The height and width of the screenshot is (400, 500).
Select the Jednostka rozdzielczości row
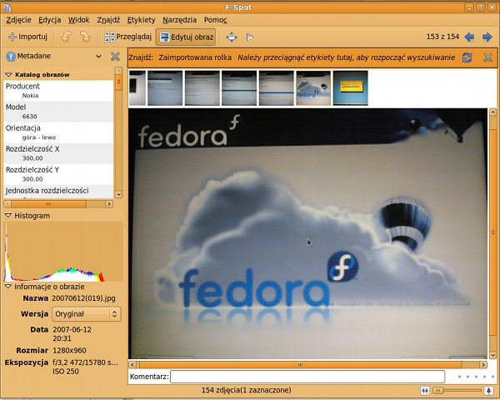point(58,192)
